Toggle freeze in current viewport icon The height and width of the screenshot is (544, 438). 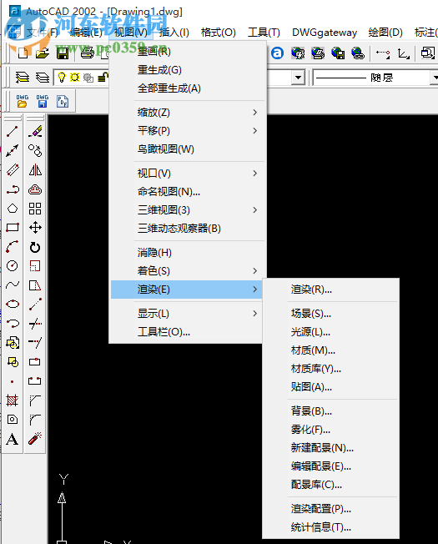88,78
